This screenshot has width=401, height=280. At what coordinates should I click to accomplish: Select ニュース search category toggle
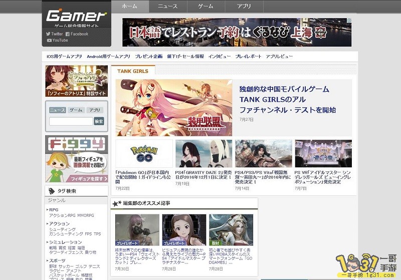pyautogui.click(x=58, y=110)
